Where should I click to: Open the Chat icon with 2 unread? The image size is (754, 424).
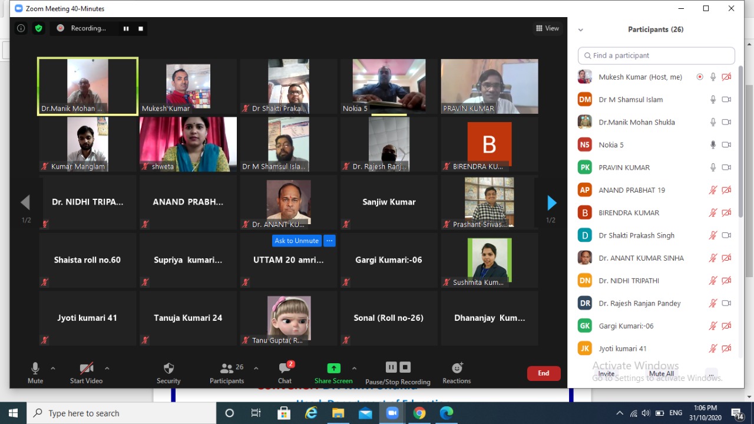tap(285, 368)
